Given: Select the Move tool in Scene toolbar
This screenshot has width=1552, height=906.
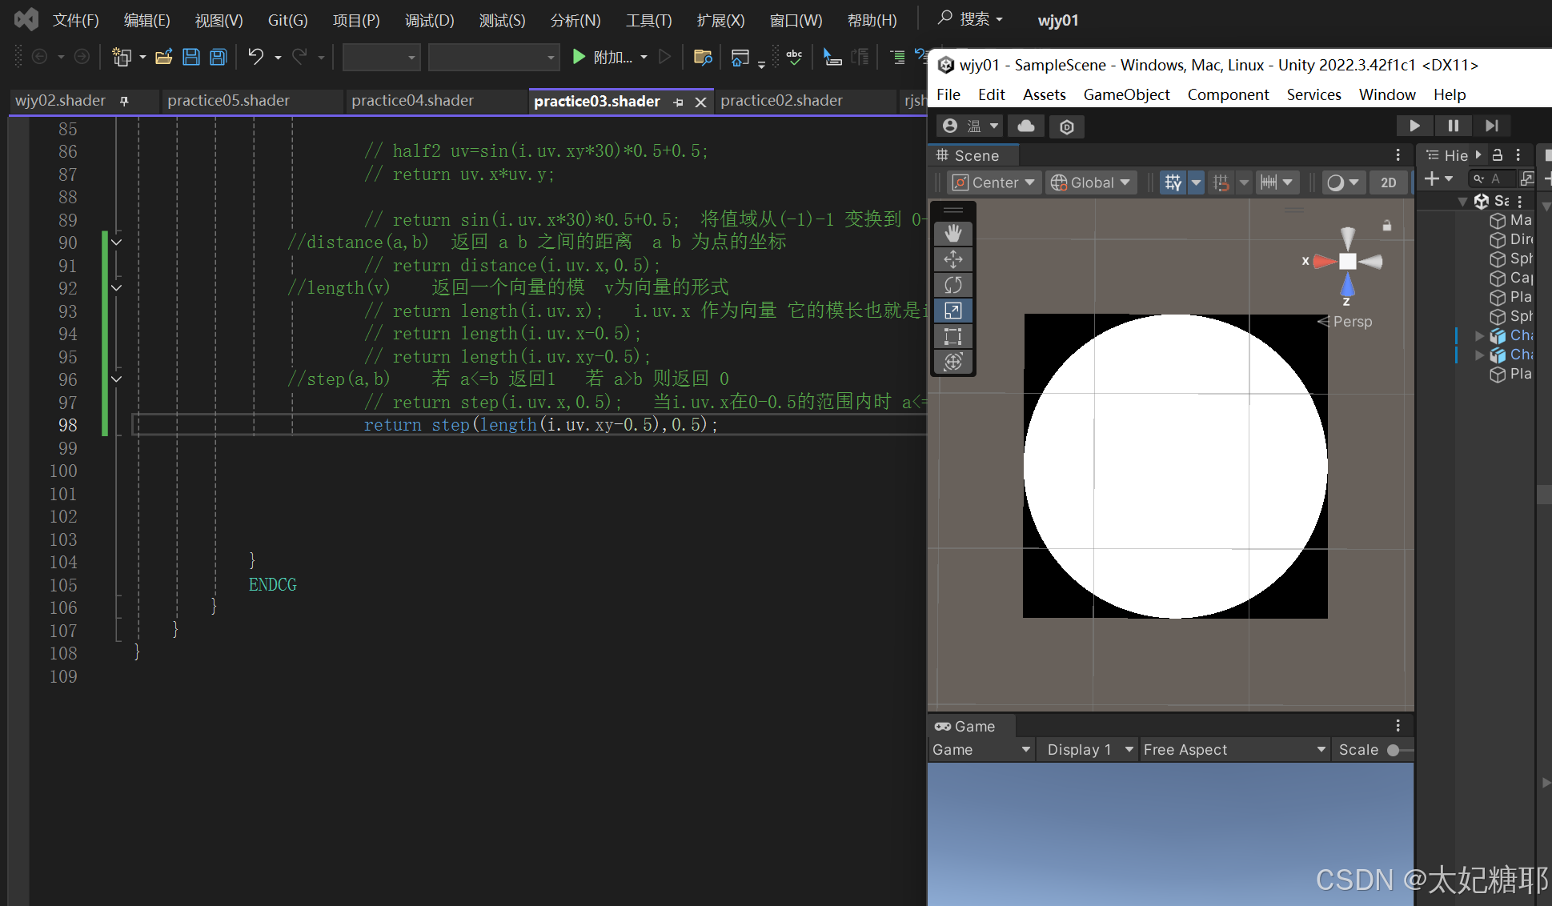Looking at the screenshot, I should point(952,259).
